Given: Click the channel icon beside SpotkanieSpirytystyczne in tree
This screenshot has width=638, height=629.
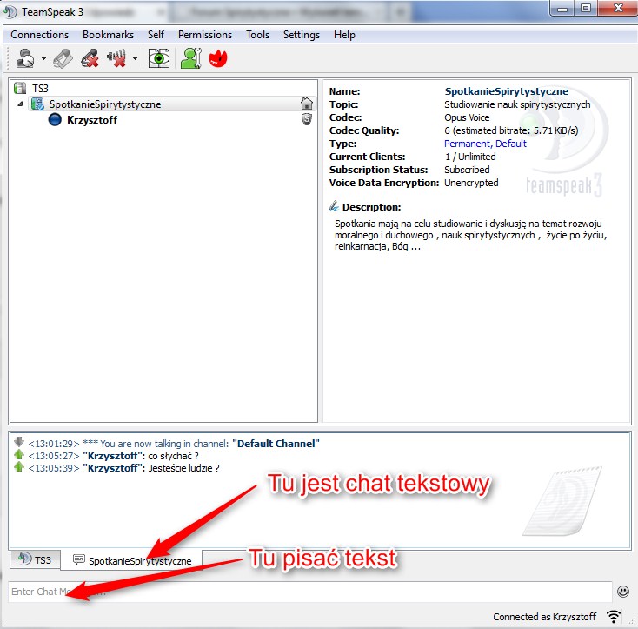Looking at the screenshot, I should [x=38, y=104].
